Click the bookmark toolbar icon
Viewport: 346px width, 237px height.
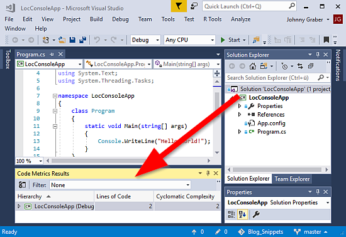pos(326,40)
